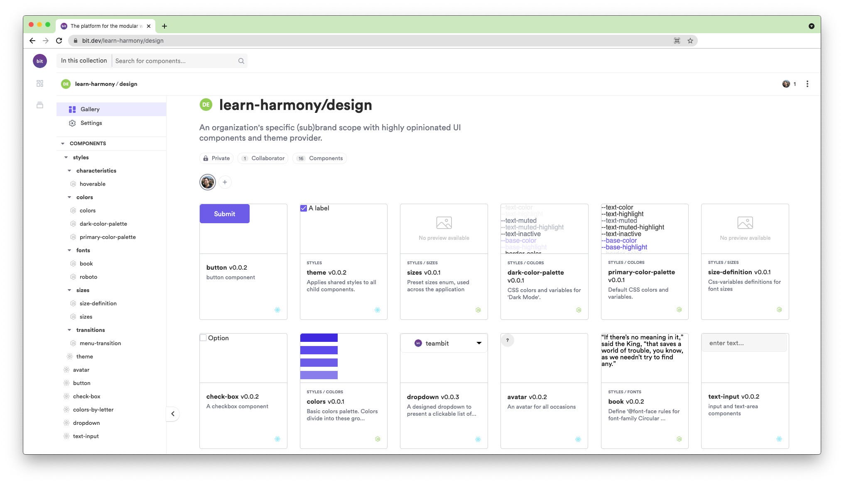Open the three-dot options menu at top right
Viewport: 844px width, 485px height.
(807, 84)
